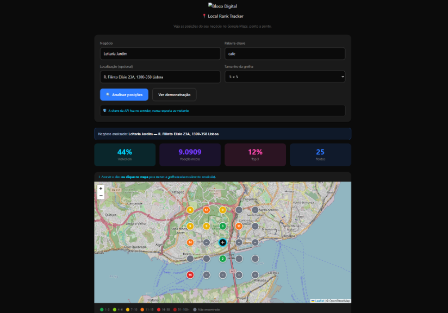This screenshot has width=448, height=313.
Task: Focus the Localização field with the Lisboa address
Action: pyautogui.click(x=160, y=77)
